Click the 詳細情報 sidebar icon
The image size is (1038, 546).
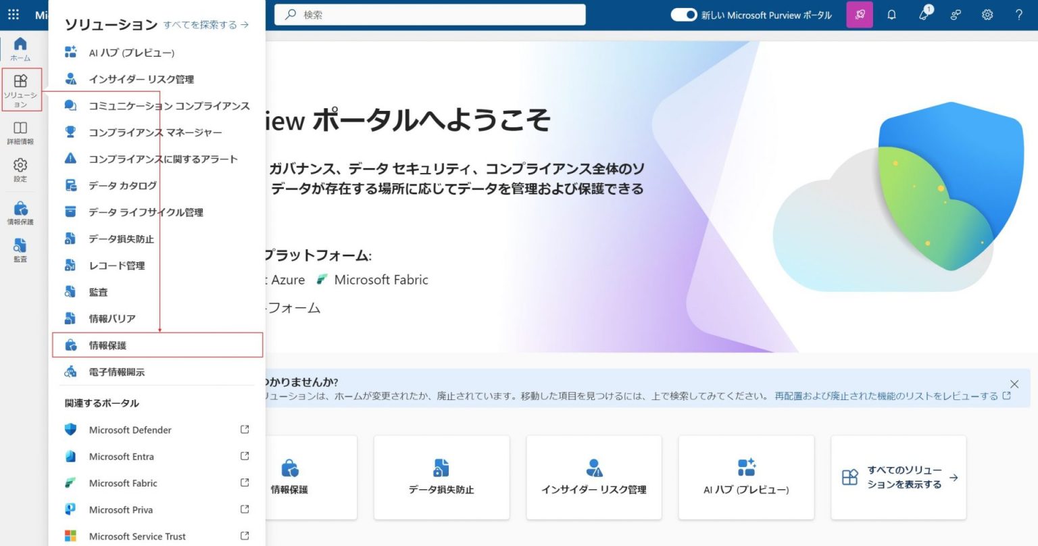pos(20,130)
